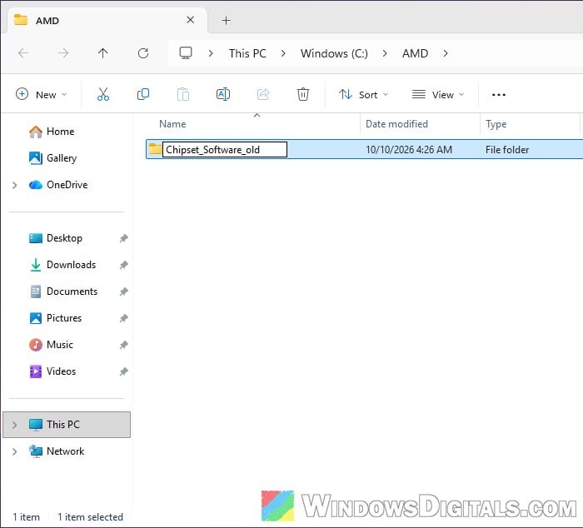The height and width of the screenshot is (528, 583).
Task: Expand the OneDrive tree node
Action: 14,185
